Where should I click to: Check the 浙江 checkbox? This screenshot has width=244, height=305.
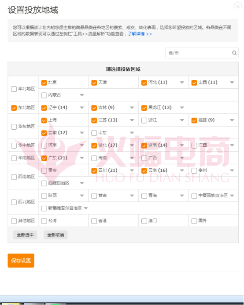click(x=144, y=120)
